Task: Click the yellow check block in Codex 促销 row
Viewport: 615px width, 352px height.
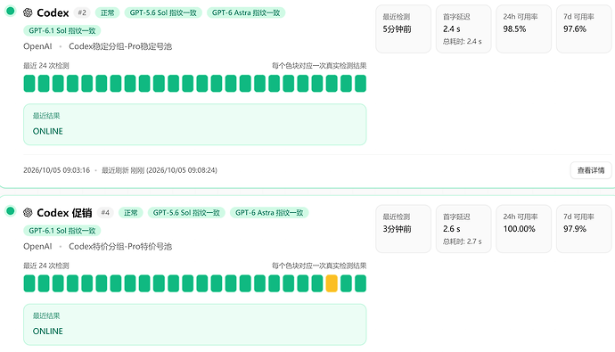Action: (332, 283)
